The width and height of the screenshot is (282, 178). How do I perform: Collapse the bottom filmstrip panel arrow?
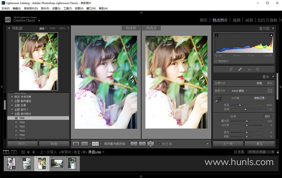pos(141,176)
